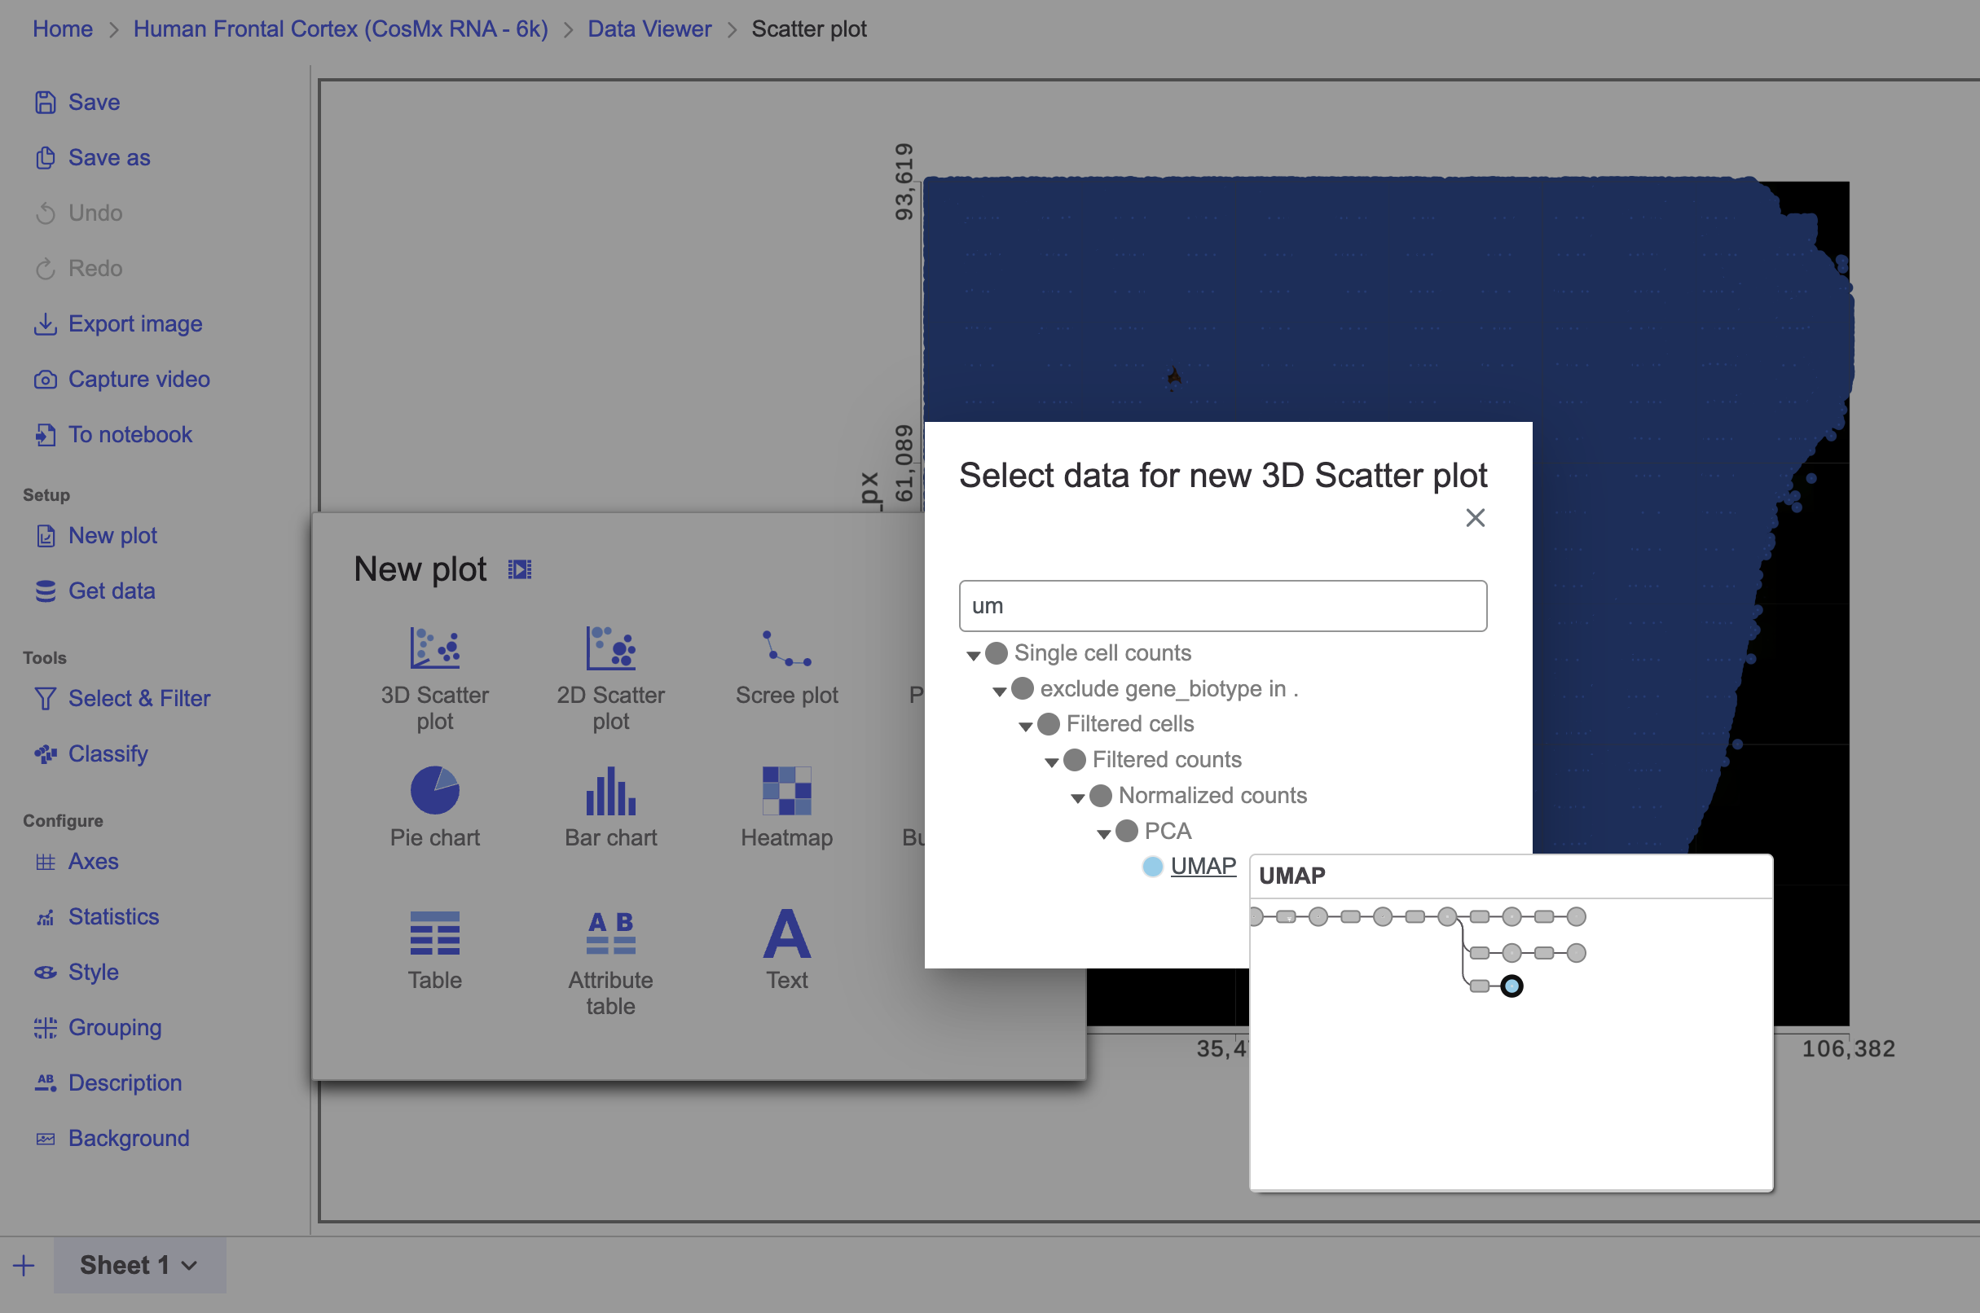Collapse the Single cell counts node
Screen dimensions: 1980x1313
pos(973,655)
